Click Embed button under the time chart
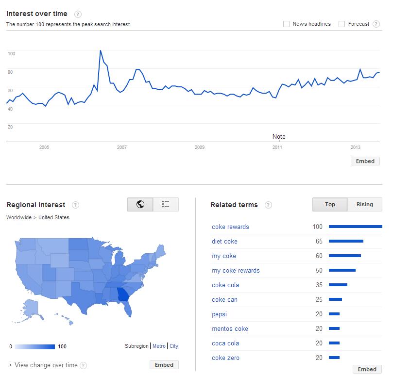The width and height of the screenshot is (393, 375). [x=365, y=161]
